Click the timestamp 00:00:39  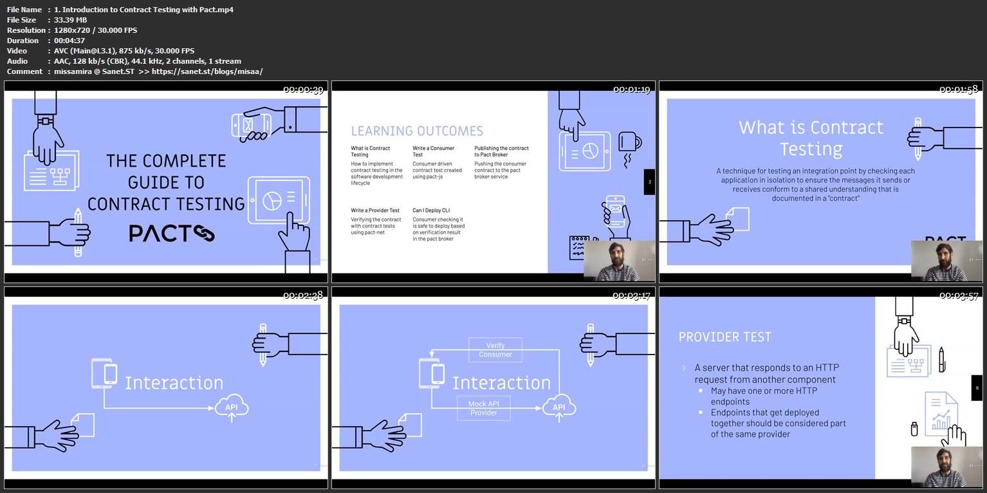[x=303, y=89]
